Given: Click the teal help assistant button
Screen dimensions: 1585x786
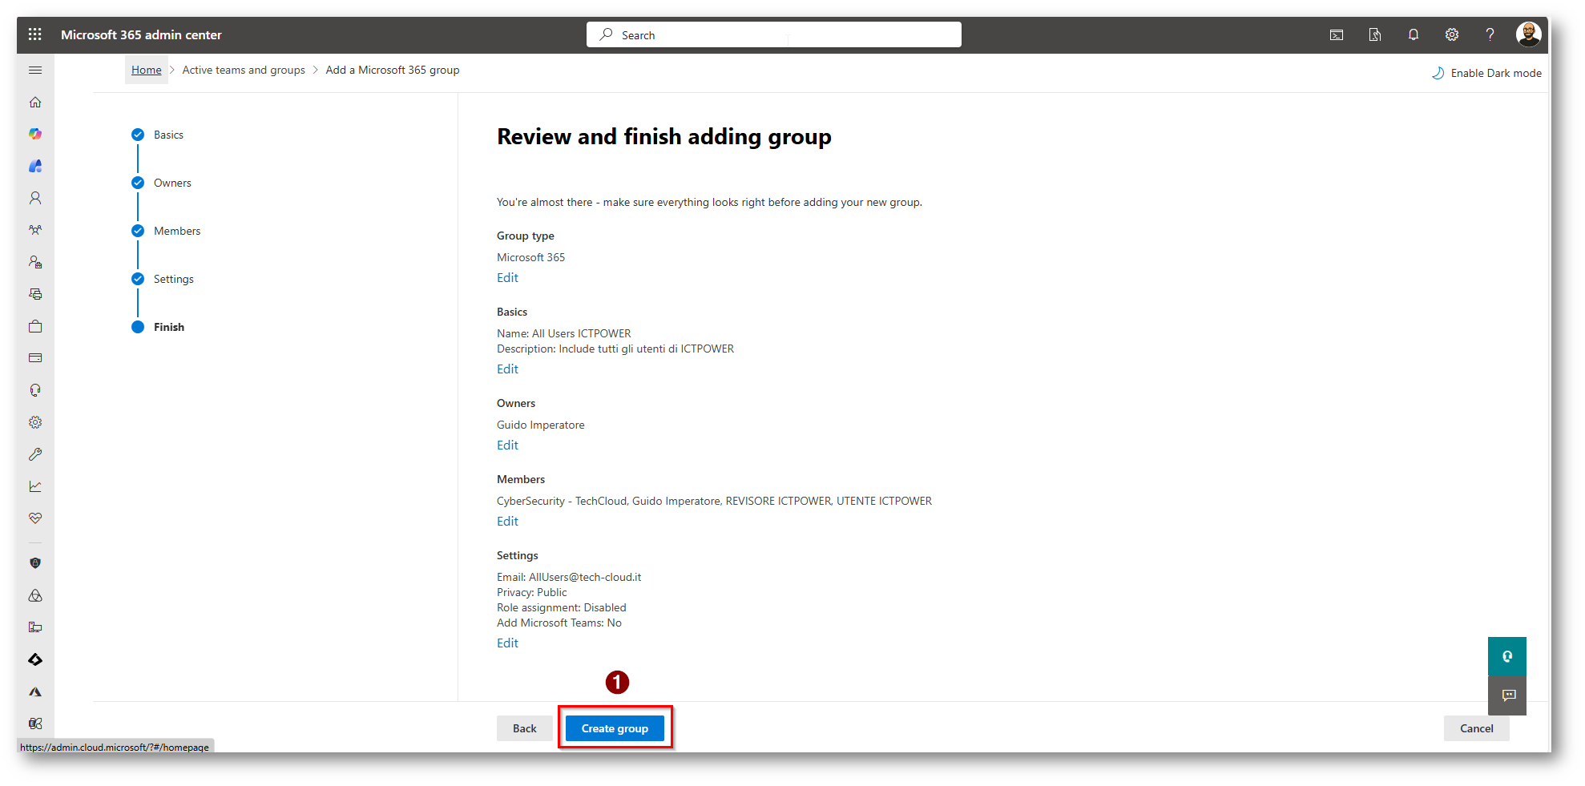Looking at the screenshot, I should click(x=1507, y=656).
